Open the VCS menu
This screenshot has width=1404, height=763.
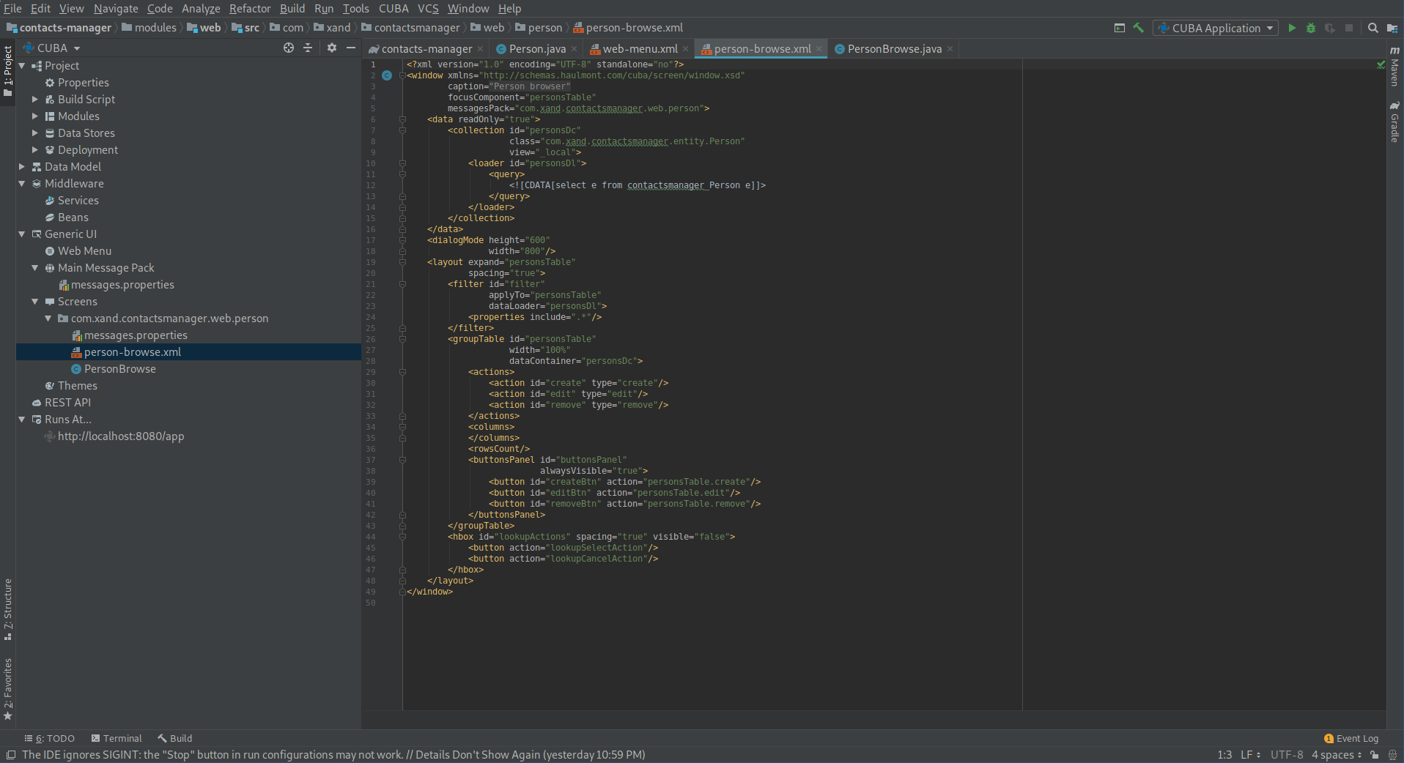click(428, 9)
